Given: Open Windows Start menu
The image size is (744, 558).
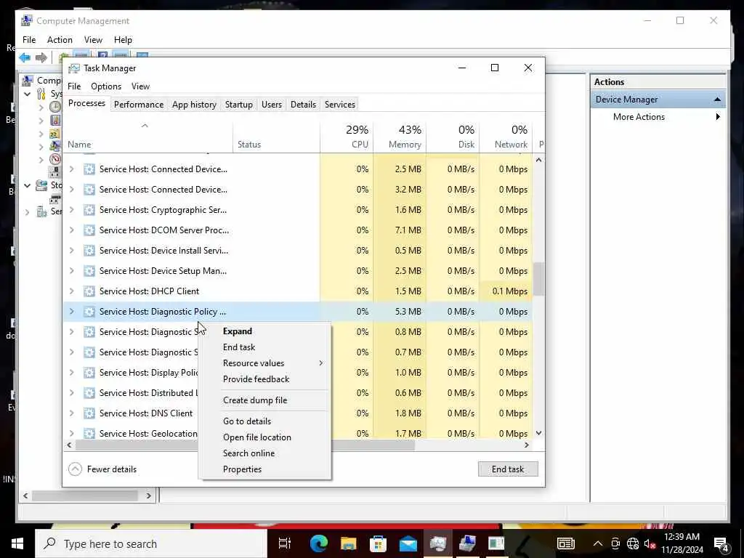Looking at the screenshot, I should tap(17, 543).
